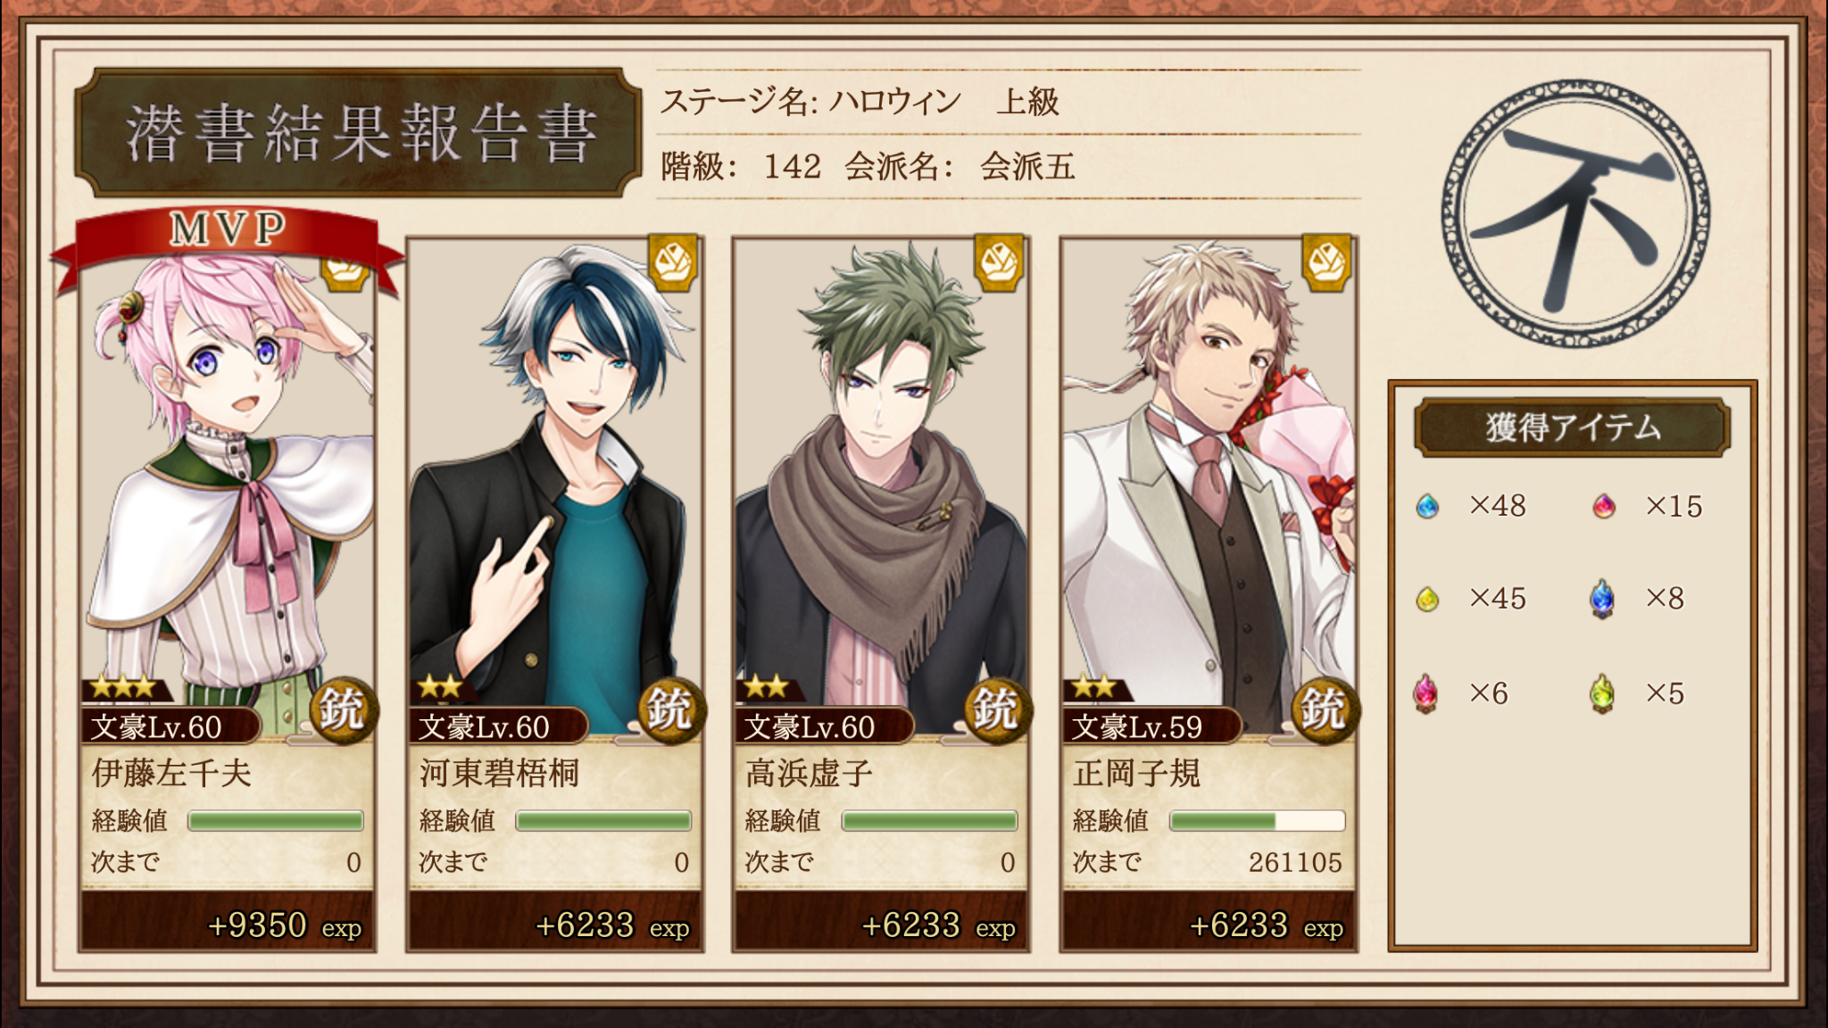
Task: Click the green flame icon with ×5
Action: (x=1602, y=693)
